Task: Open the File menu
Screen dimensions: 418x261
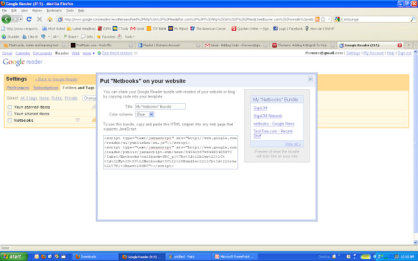Action: pos(5,10)
